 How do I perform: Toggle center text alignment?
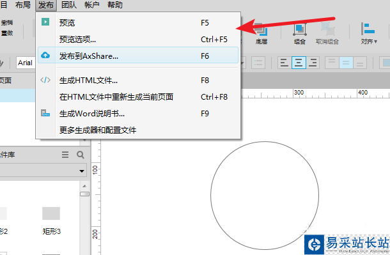299,63
